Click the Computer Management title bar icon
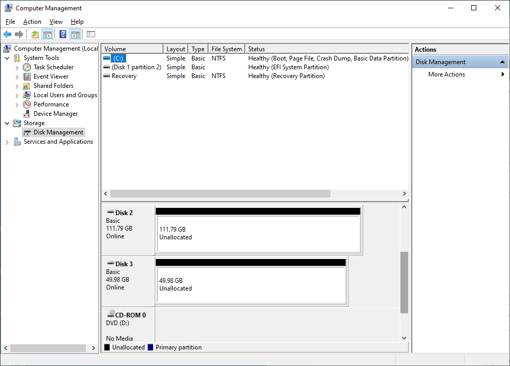Screen dimensions: 510x366 [x=8, y=8]
